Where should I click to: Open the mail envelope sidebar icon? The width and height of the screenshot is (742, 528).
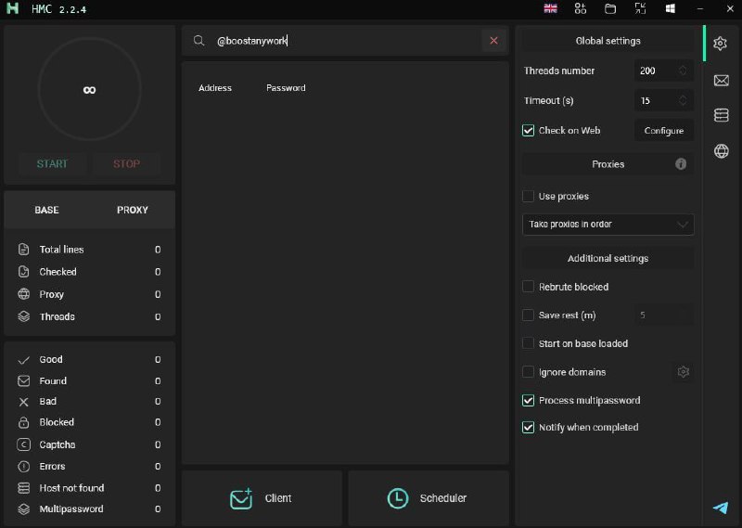tap(721, 80)
